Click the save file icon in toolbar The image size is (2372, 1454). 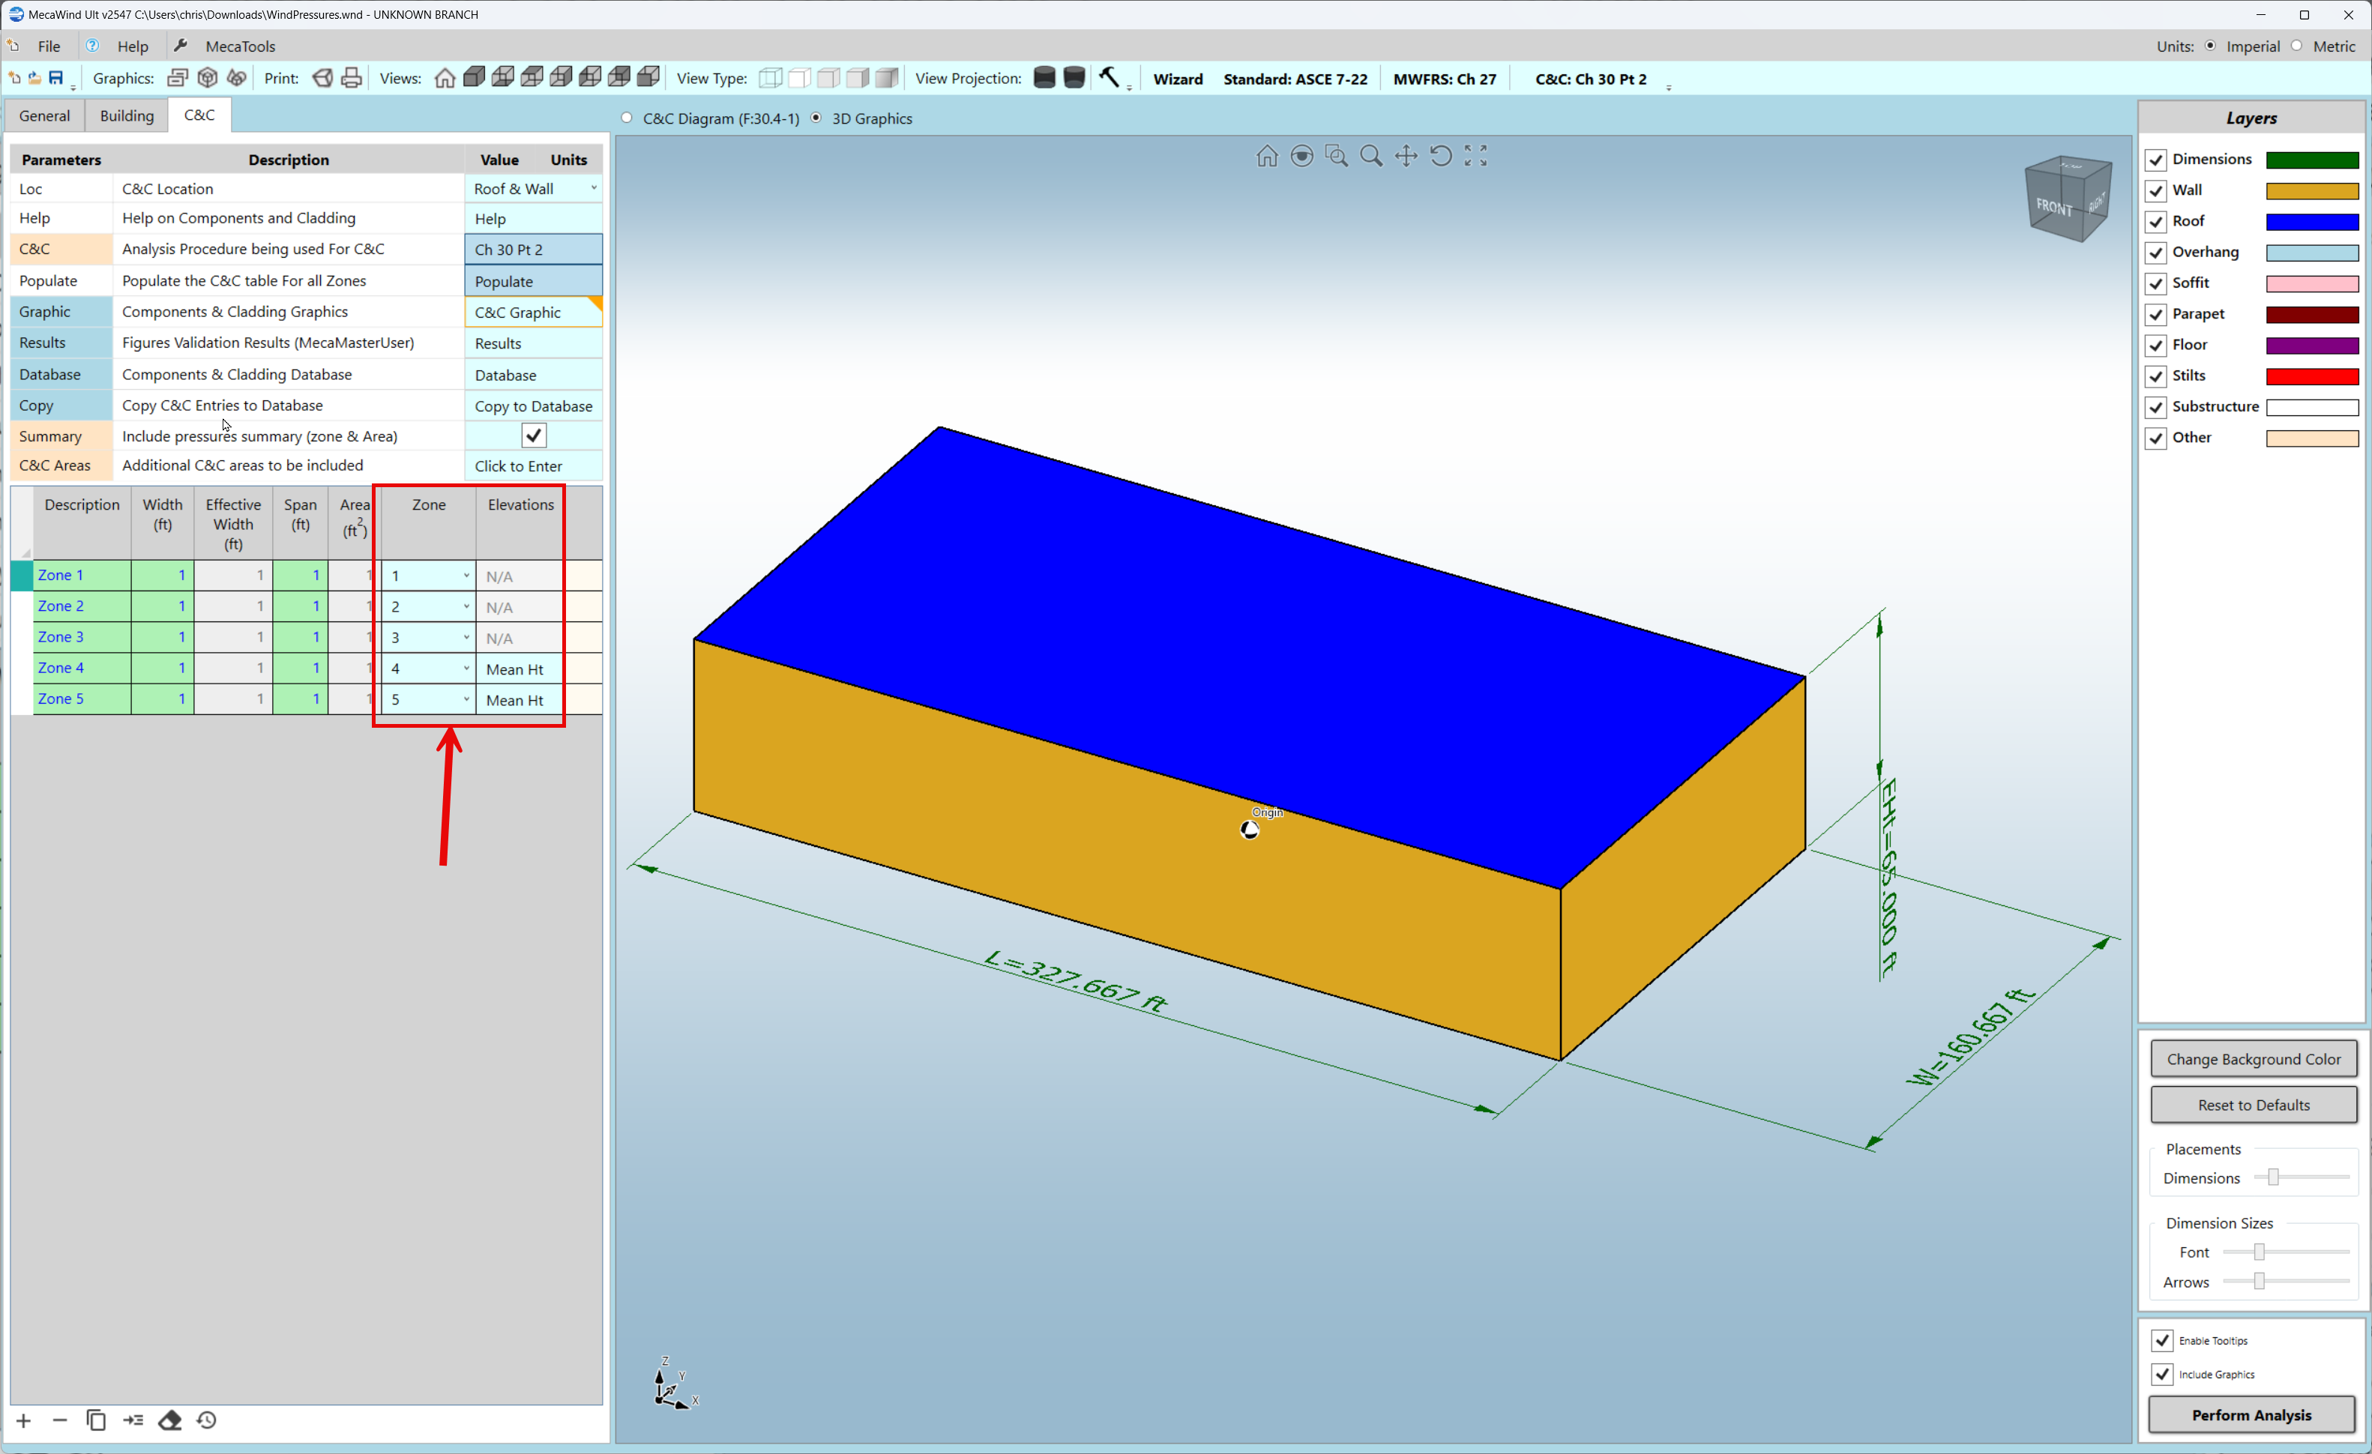point(55,78)
